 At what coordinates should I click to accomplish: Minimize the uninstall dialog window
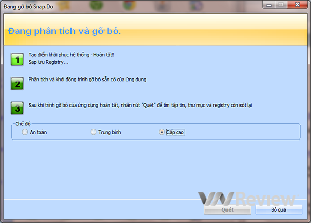pos(268,5)
